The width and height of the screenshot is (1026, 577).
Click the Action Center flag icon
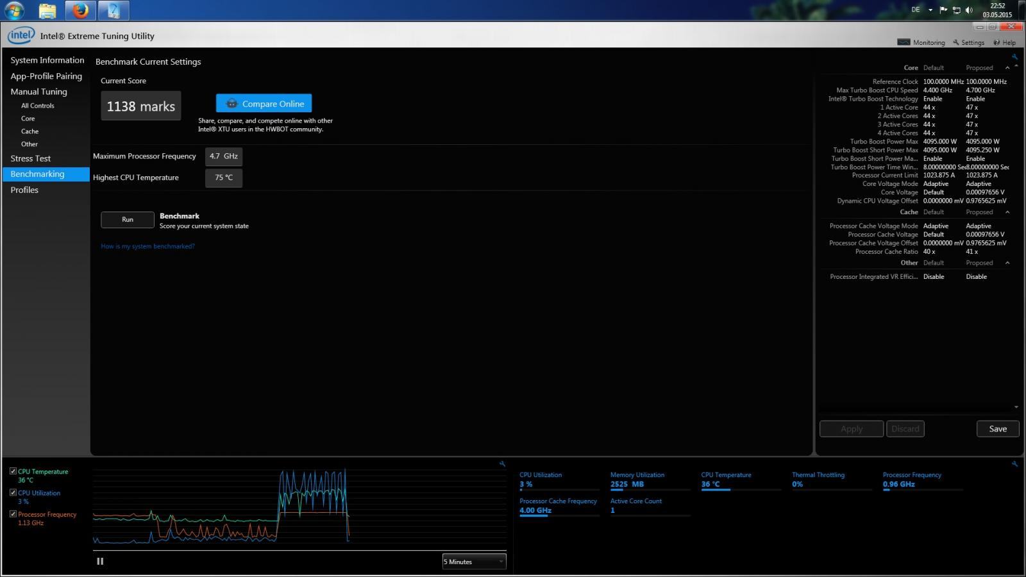click(943, 10)
